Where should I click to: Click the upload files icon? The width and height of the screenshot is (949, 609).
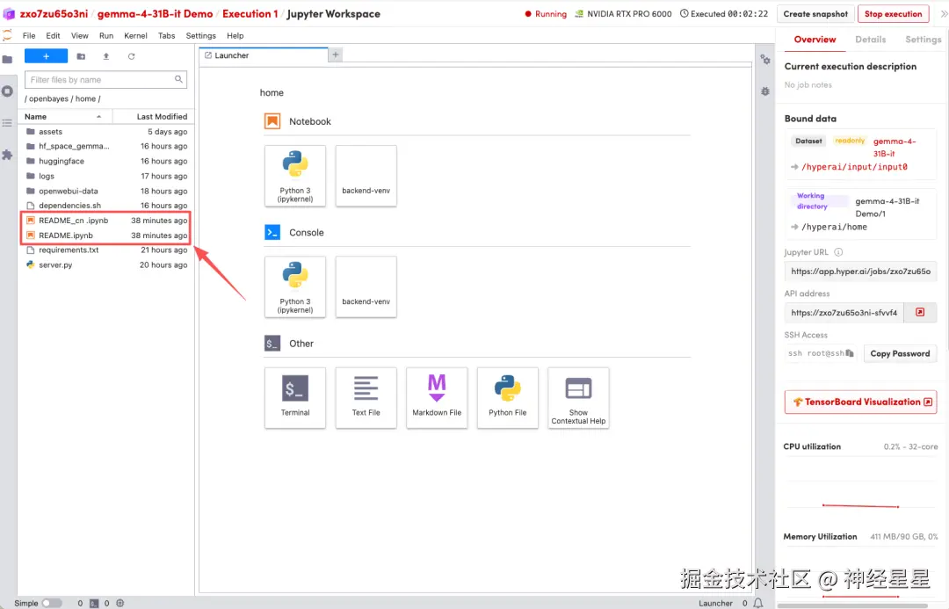(106, 56)
